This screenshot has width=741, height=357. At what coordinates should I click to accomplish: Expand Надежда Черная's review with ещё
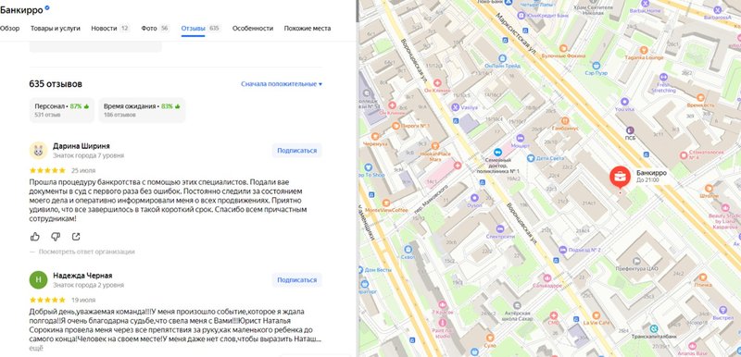(x=36, y=348)
